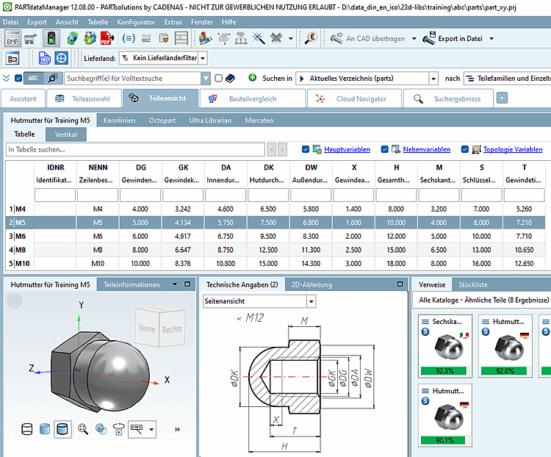Viewport: 551px width, 457px height.
Task: Click the PDF datasheet icon
Action: click(107, 38)
